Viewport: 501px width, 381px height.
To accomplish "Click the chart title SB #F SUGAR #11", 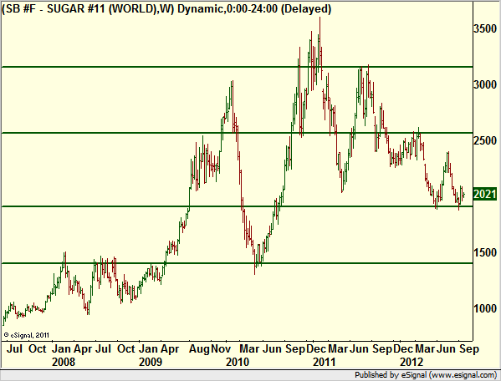I will pyautogui.click(x=166, y=8).
